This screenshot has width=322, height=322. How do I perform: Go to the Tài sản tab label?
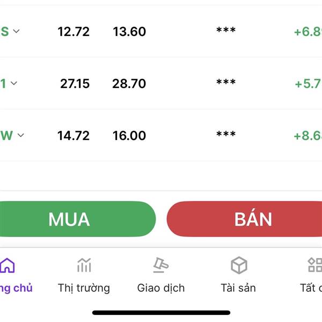(x=238, y=288)
